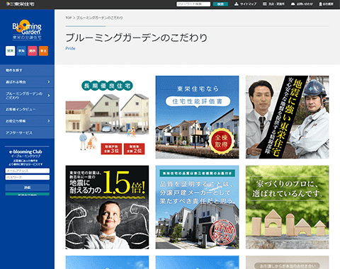Open the 住宅性能評価書 全棟取得 card
The height and width of the screenshot is (269, 340).
point(197,117)
